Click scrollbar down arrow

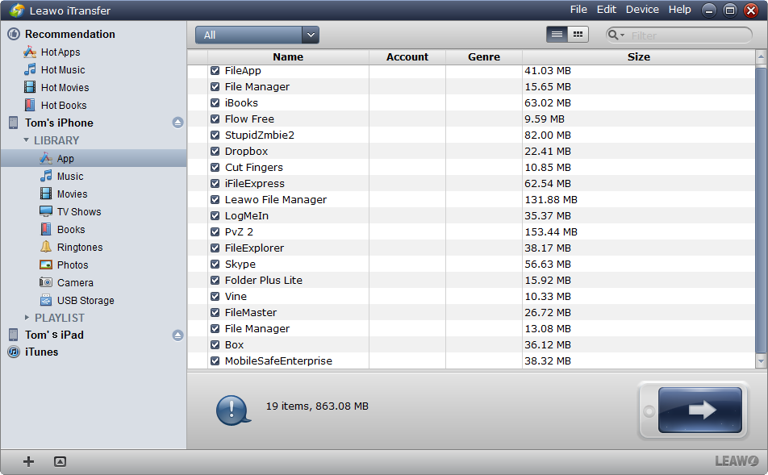pyautogui.click(x=761, y=361)
